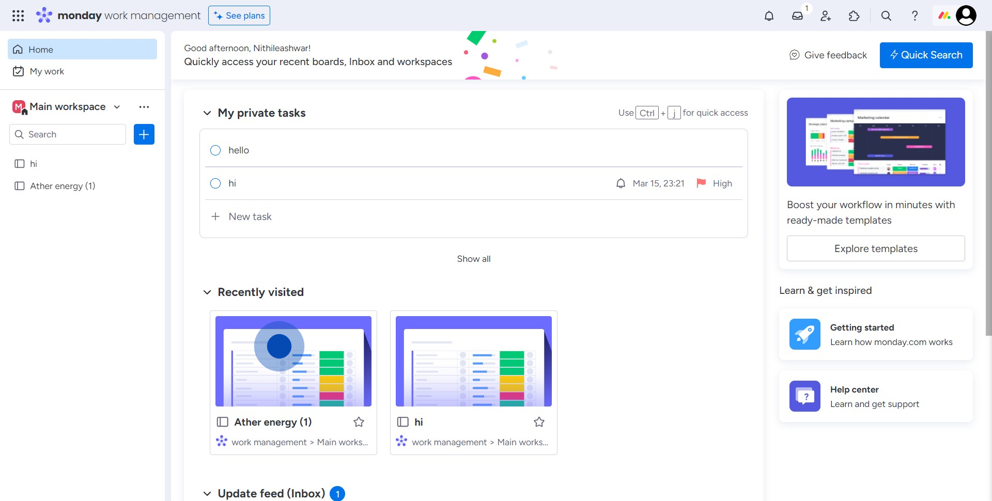Click the invite members icon
This screenshot has height=501, width=992.
tap(826, 16)
